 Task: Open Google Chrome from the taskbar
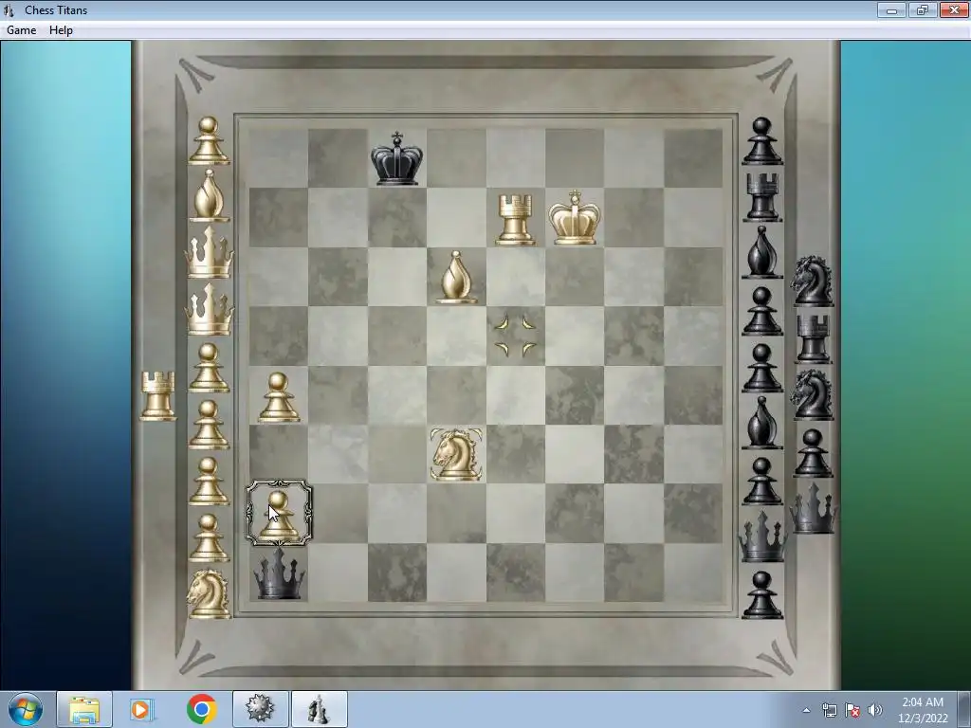tap(201, 709)
